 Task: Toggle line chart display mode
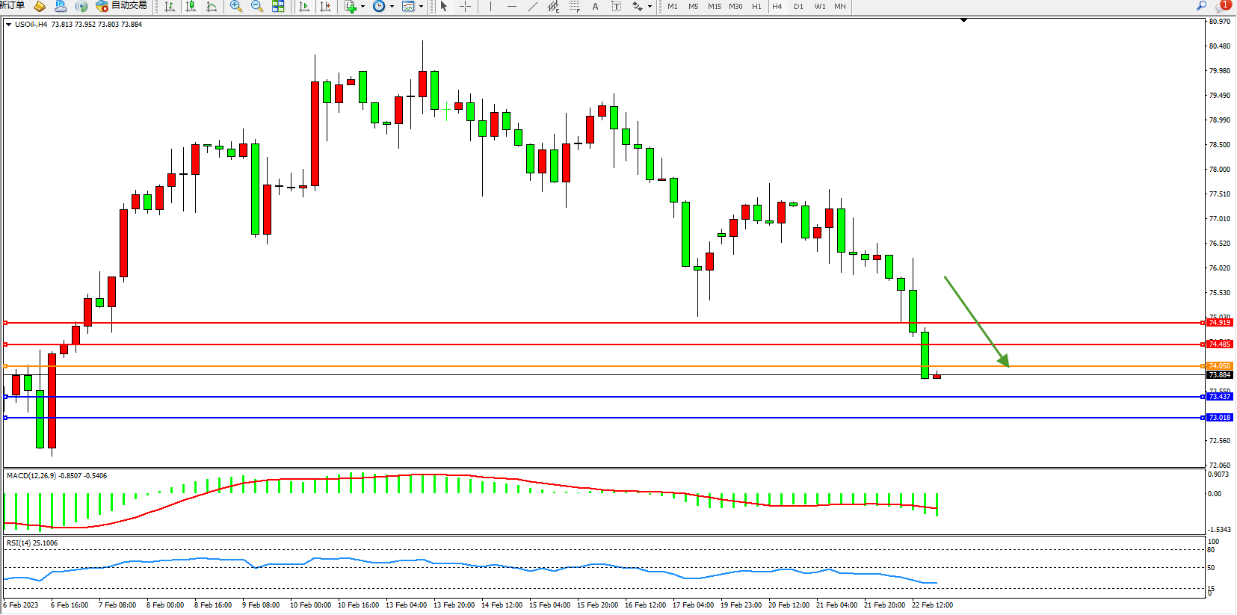[212, 7]
